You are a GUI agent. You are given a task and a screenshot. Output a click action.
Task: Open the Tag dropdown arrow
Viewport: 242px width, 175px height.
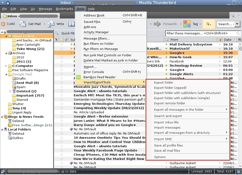(x=200, y=24)
